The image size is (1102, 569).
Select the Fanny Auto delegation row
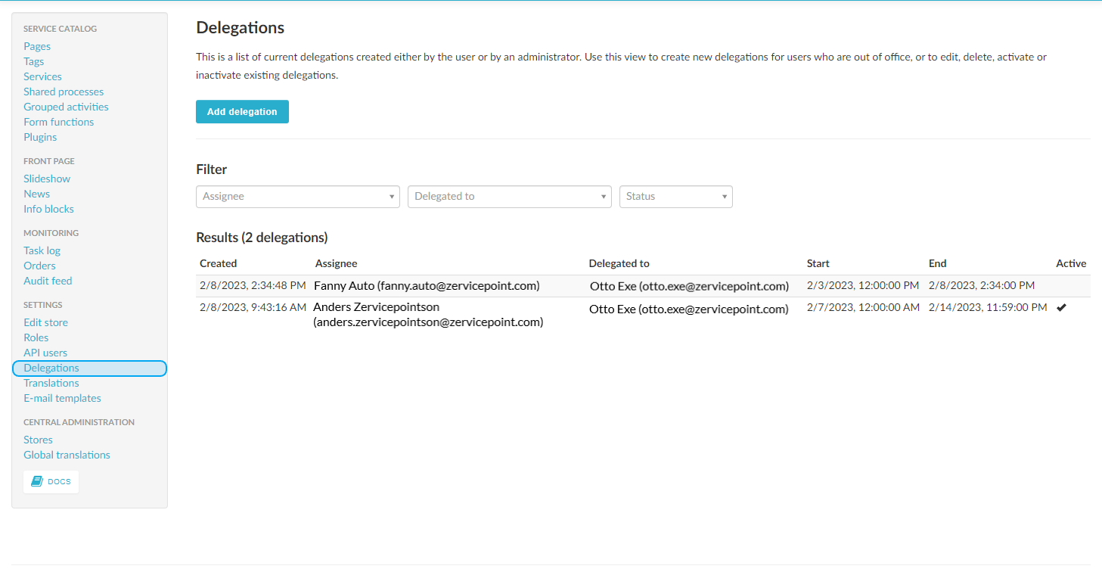point(427,286)
